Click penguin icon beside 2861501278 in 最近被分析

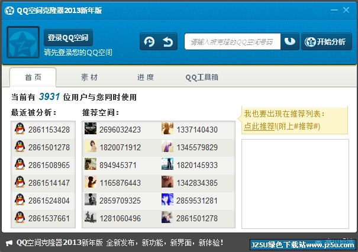(x=20, y=147)
